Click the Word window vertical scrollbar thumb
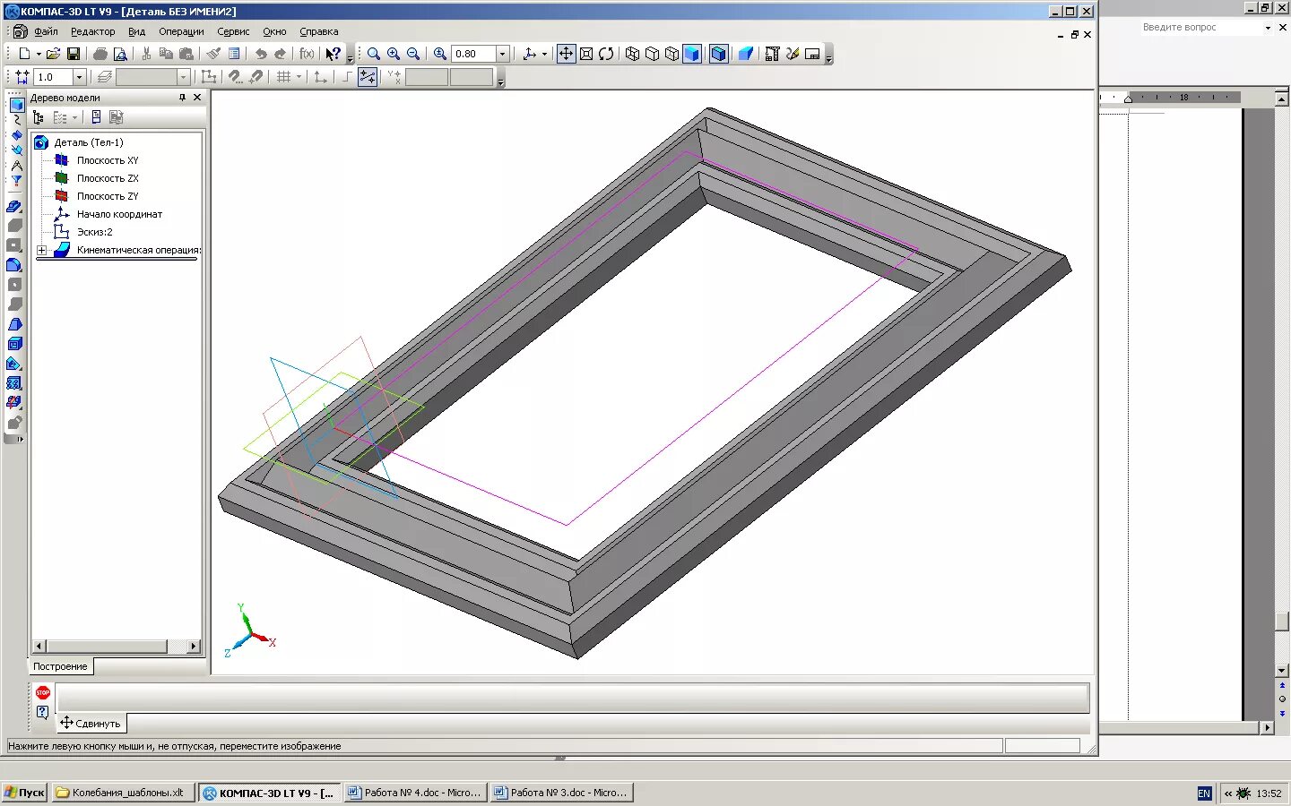Image resolution: width=1291 pixels, height=806 pixels. [x=1282, y=621]
